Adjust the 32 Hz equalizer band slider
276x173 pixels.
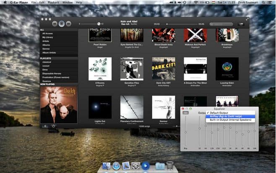pyautogui.click(x=200, y=128)
